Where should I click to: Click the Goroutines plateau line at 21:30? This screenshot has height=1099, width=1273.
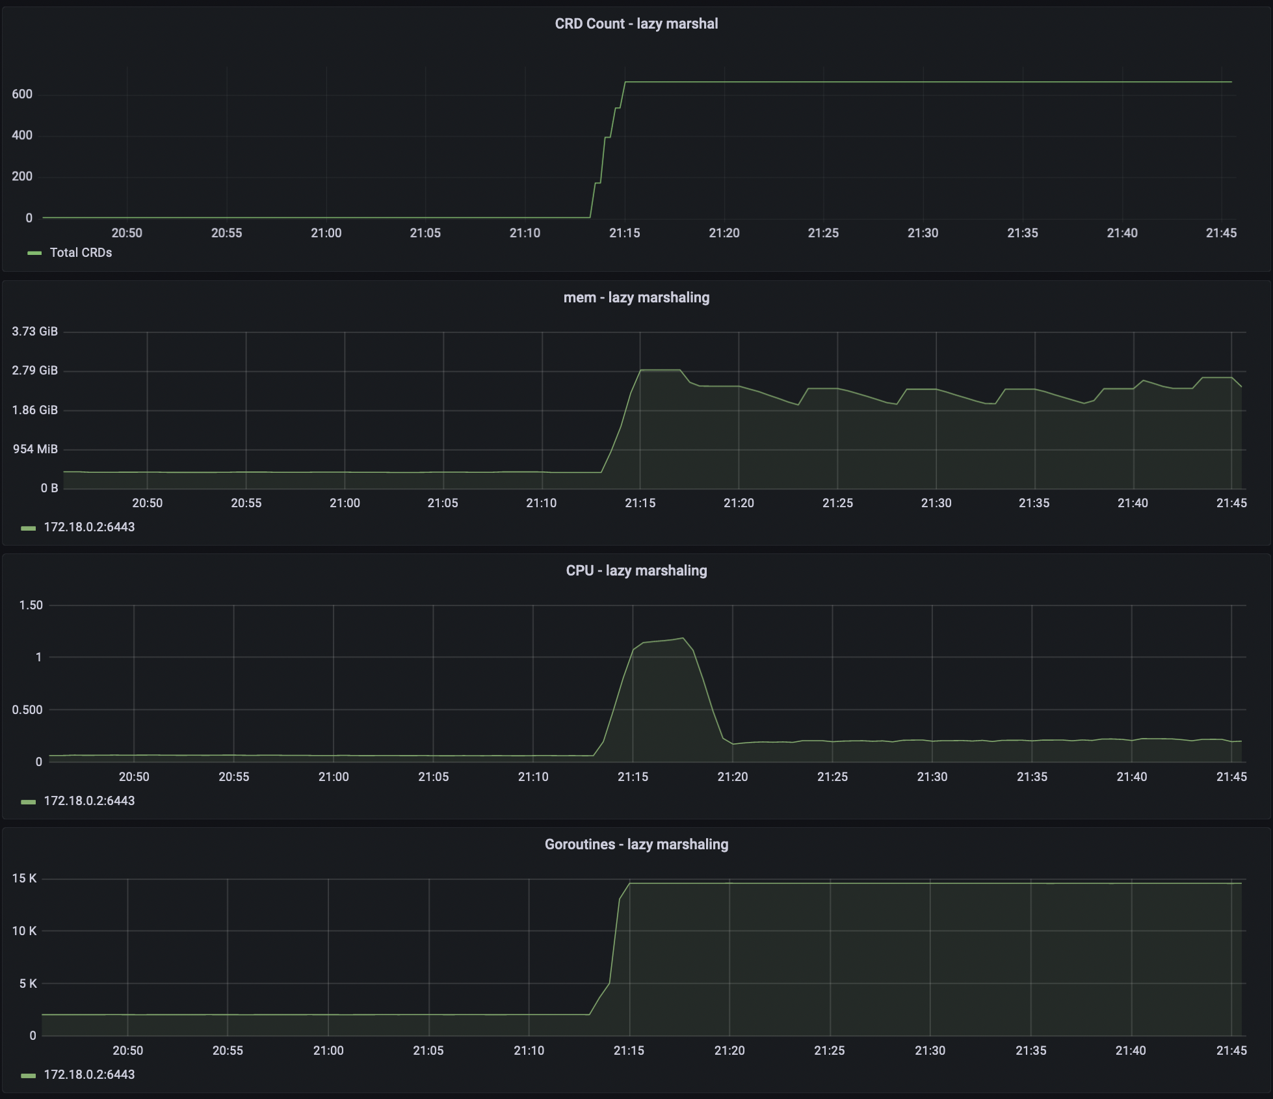(930, 883)
